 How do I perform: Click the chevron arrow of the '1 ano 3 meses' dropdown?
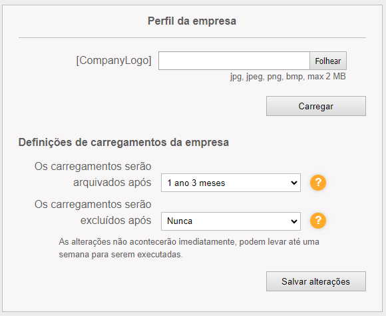click(293, 183)
